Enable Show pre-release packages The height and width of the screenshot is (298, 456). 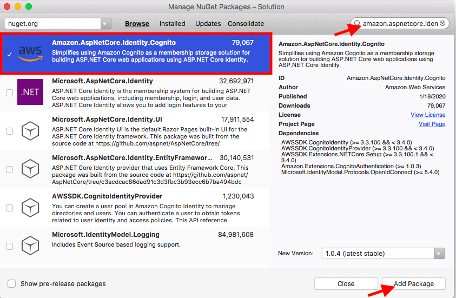point(12,283)
